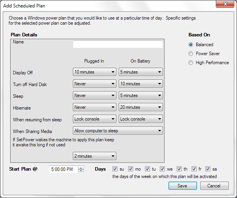Click the Based On heading

199,35
